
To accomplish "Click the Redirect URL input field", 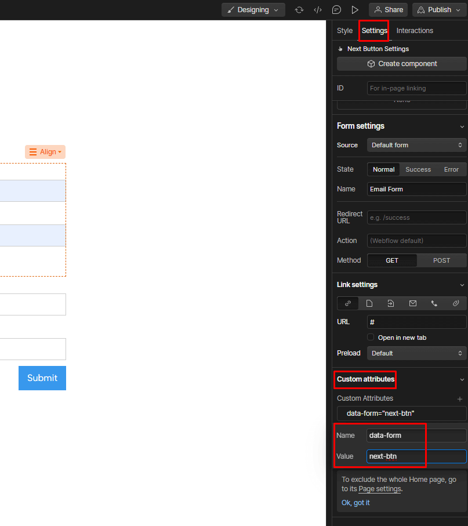I will [x=416, y=217].
